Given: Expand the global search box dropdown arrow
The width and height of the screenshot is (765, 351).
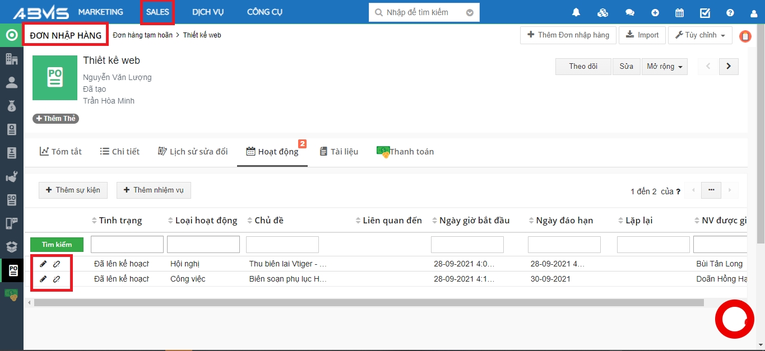Looking at the screenshot, I should tap(470, 12).
